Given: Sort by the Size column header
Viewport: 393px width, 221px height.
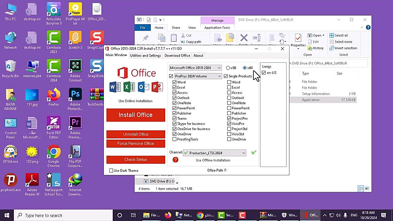Looking at the screenshot, I should point(339,73).
